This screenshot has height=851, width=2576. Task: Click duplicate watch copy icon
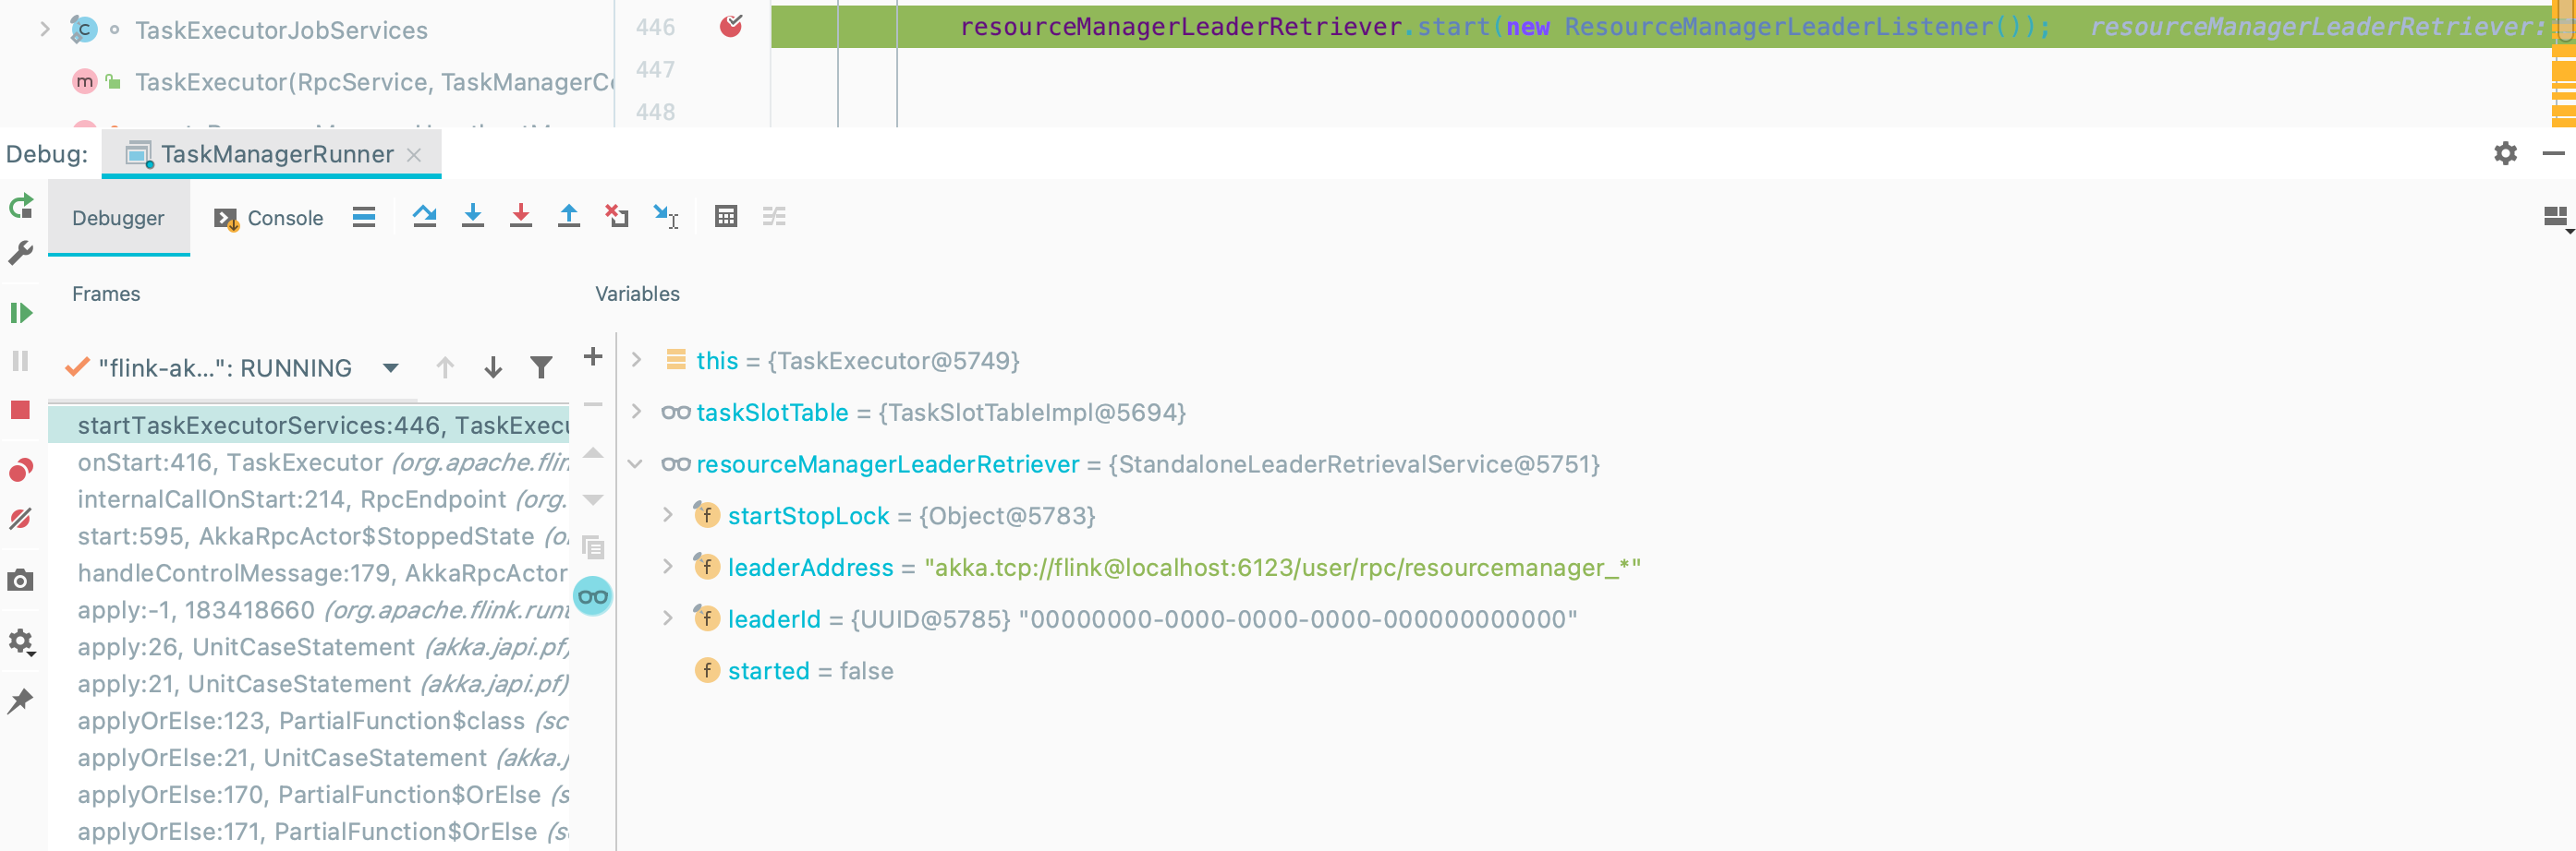click(x=593, y=547)
